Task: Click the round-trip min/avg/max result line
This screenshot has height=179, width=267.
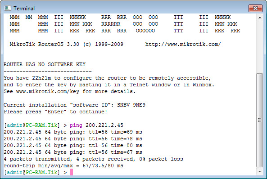Action: 63,166
